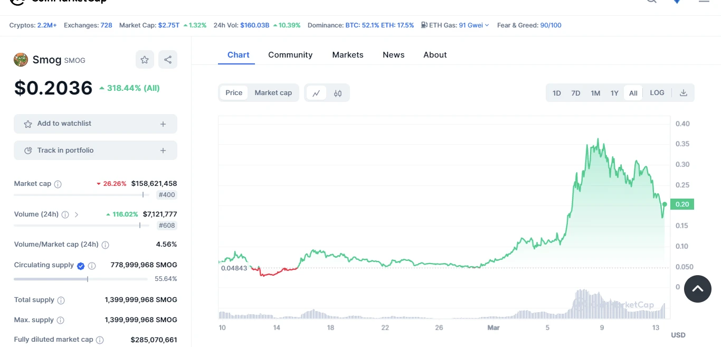Click the Smog coin logo
The image size is (721, 347).
pyautogui.click(x=21, y=60)
